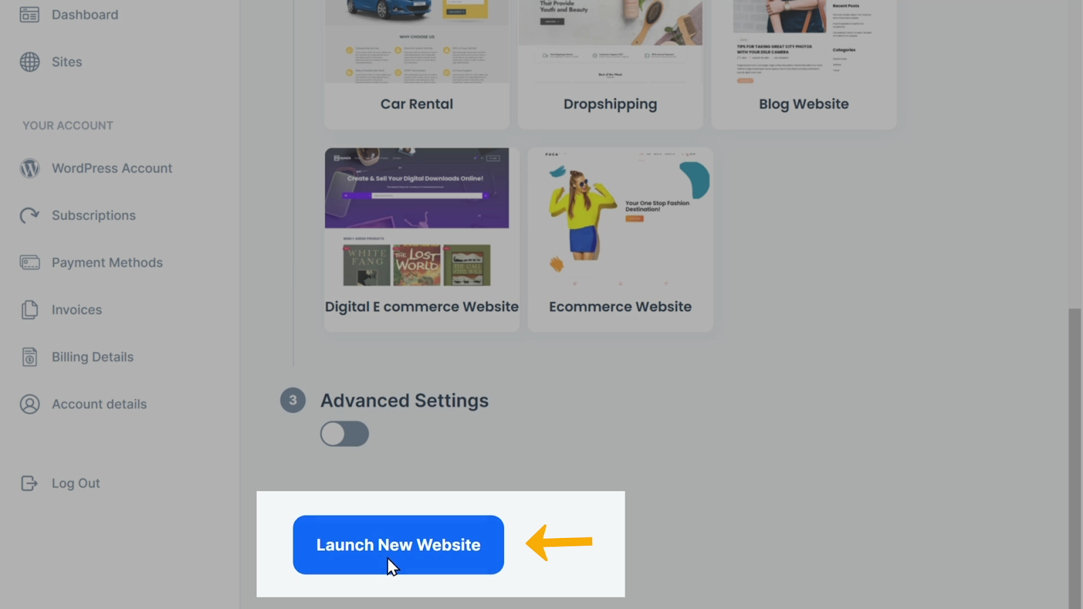Screen dimensions: 1083x609
Task: Open the Account details person icon
Action: pyautogui.click(x=29, y=404)
